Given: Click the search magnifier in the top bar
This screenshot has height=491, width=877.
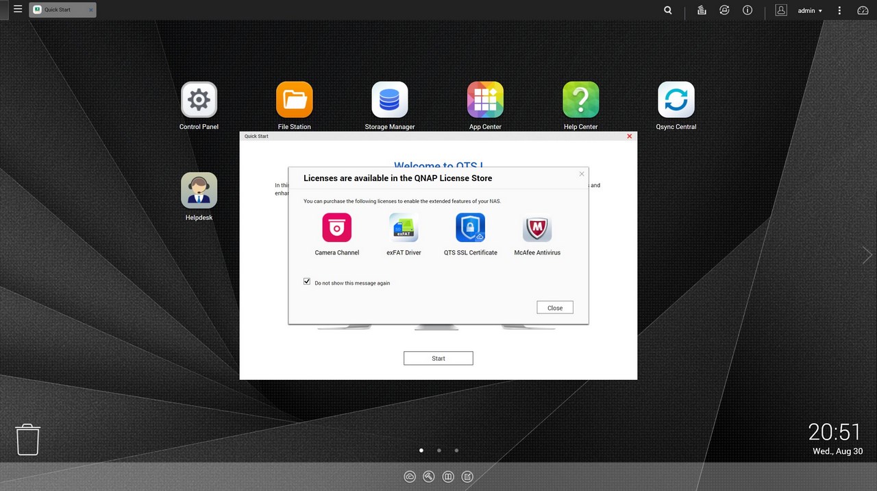Looking at the screenshot, I should [x=668, y=10].
